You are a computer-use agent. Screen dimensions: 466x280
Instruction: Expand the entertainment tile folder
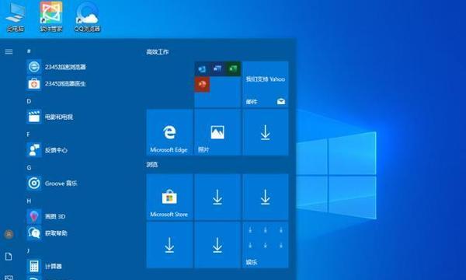click(x=266, y=245)
